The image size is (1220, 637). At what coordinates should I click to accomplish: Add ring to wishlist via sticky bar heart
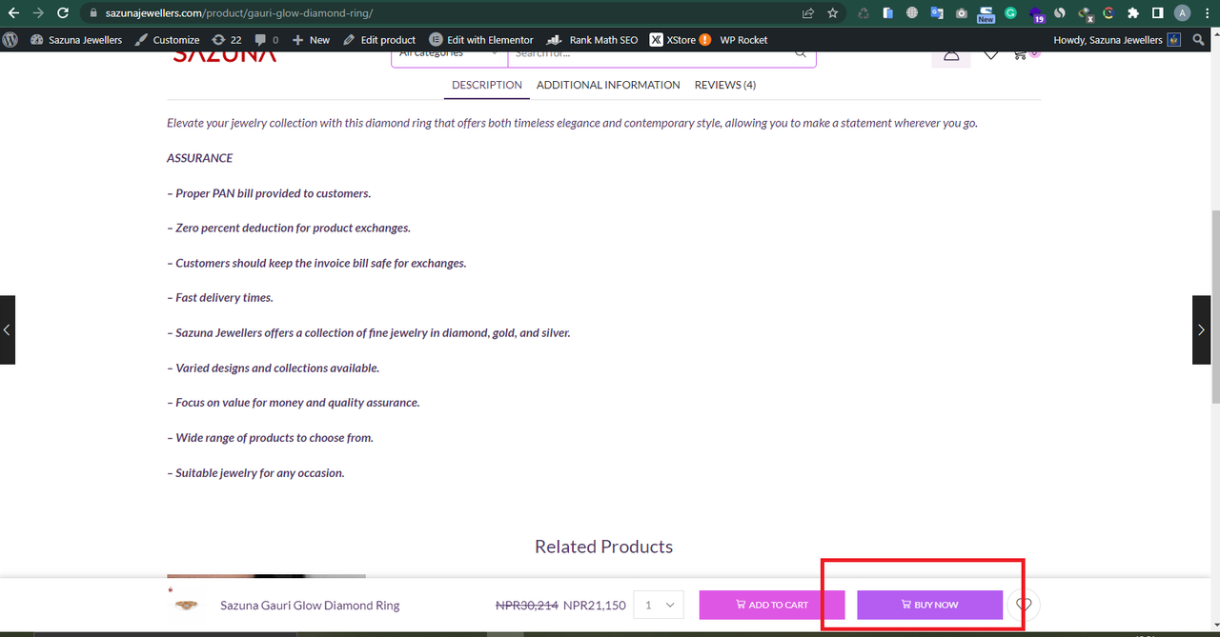coord(1024,605)
